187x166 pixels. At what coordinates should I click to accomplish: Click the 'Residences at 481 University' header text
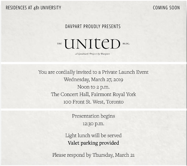pyautogui.click(x=33, y=8)
